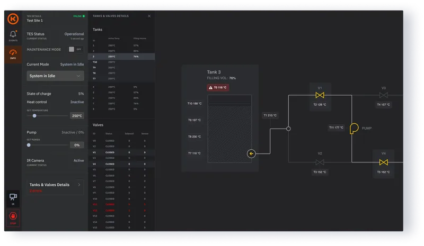Click the T1 215 °C sensor label
The height and width of the screenshot is (246, 424).
coord(270,115)
